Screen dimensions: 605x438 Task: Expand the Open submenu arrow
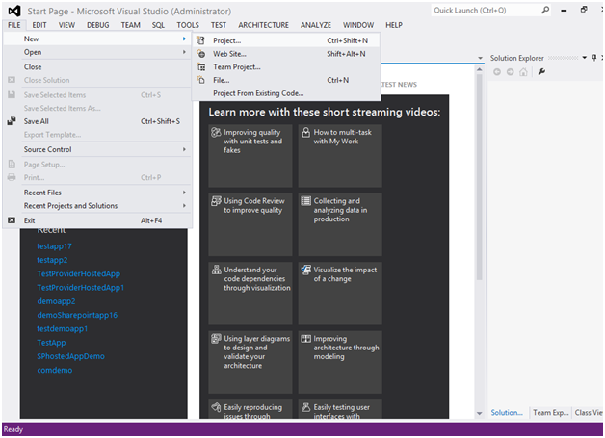point(184,52)
